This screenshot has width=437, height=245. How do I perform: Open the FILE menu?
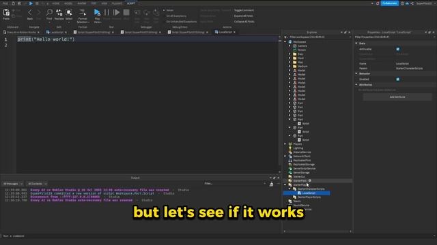[5, 3]
